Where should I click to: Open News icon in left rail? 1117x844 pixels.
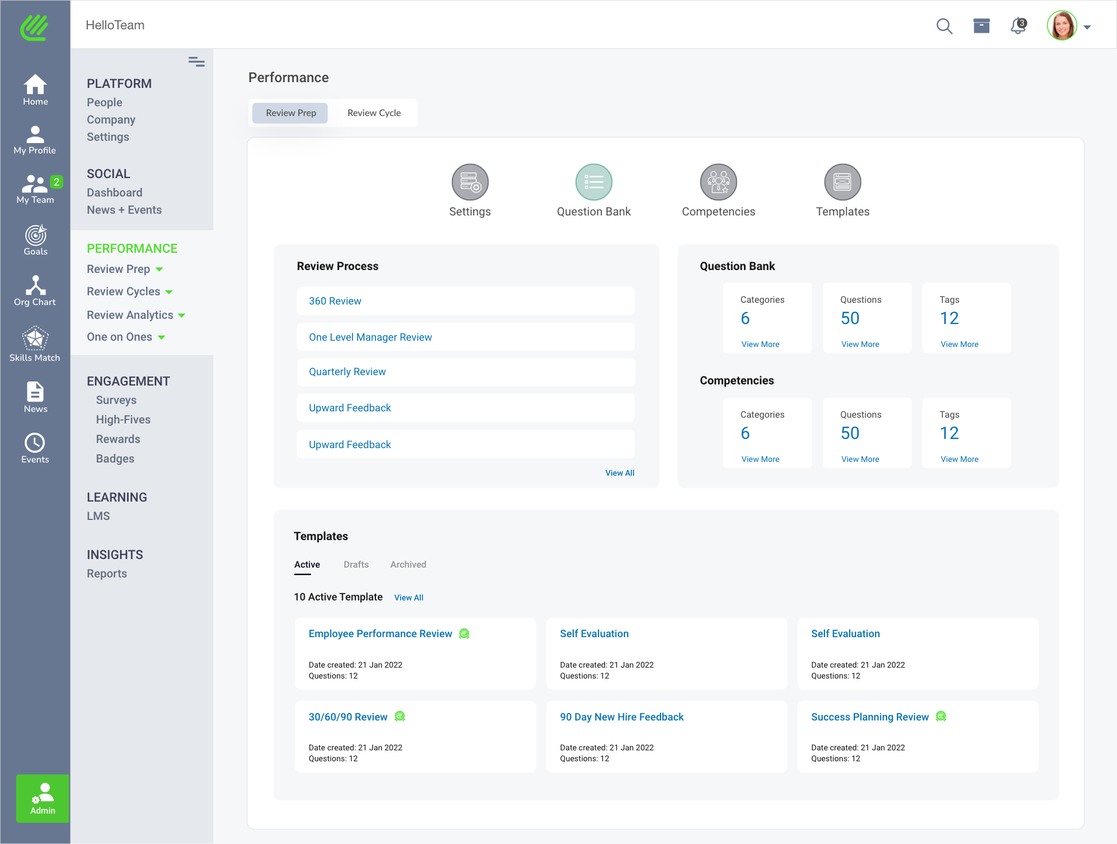[x=35, y=397]
